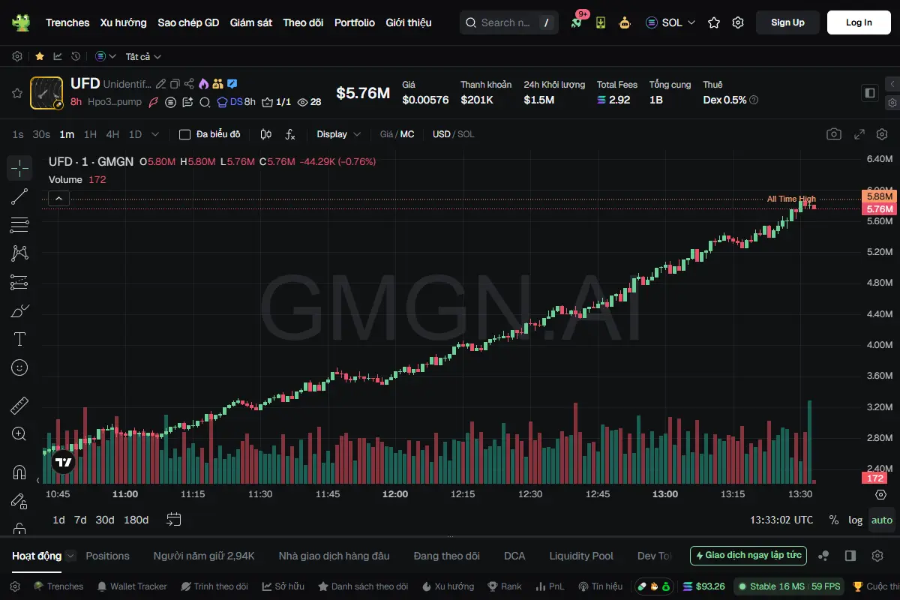The image size is (900, 600).
Task: Copy the UFD token address
Action: (175, 84)
